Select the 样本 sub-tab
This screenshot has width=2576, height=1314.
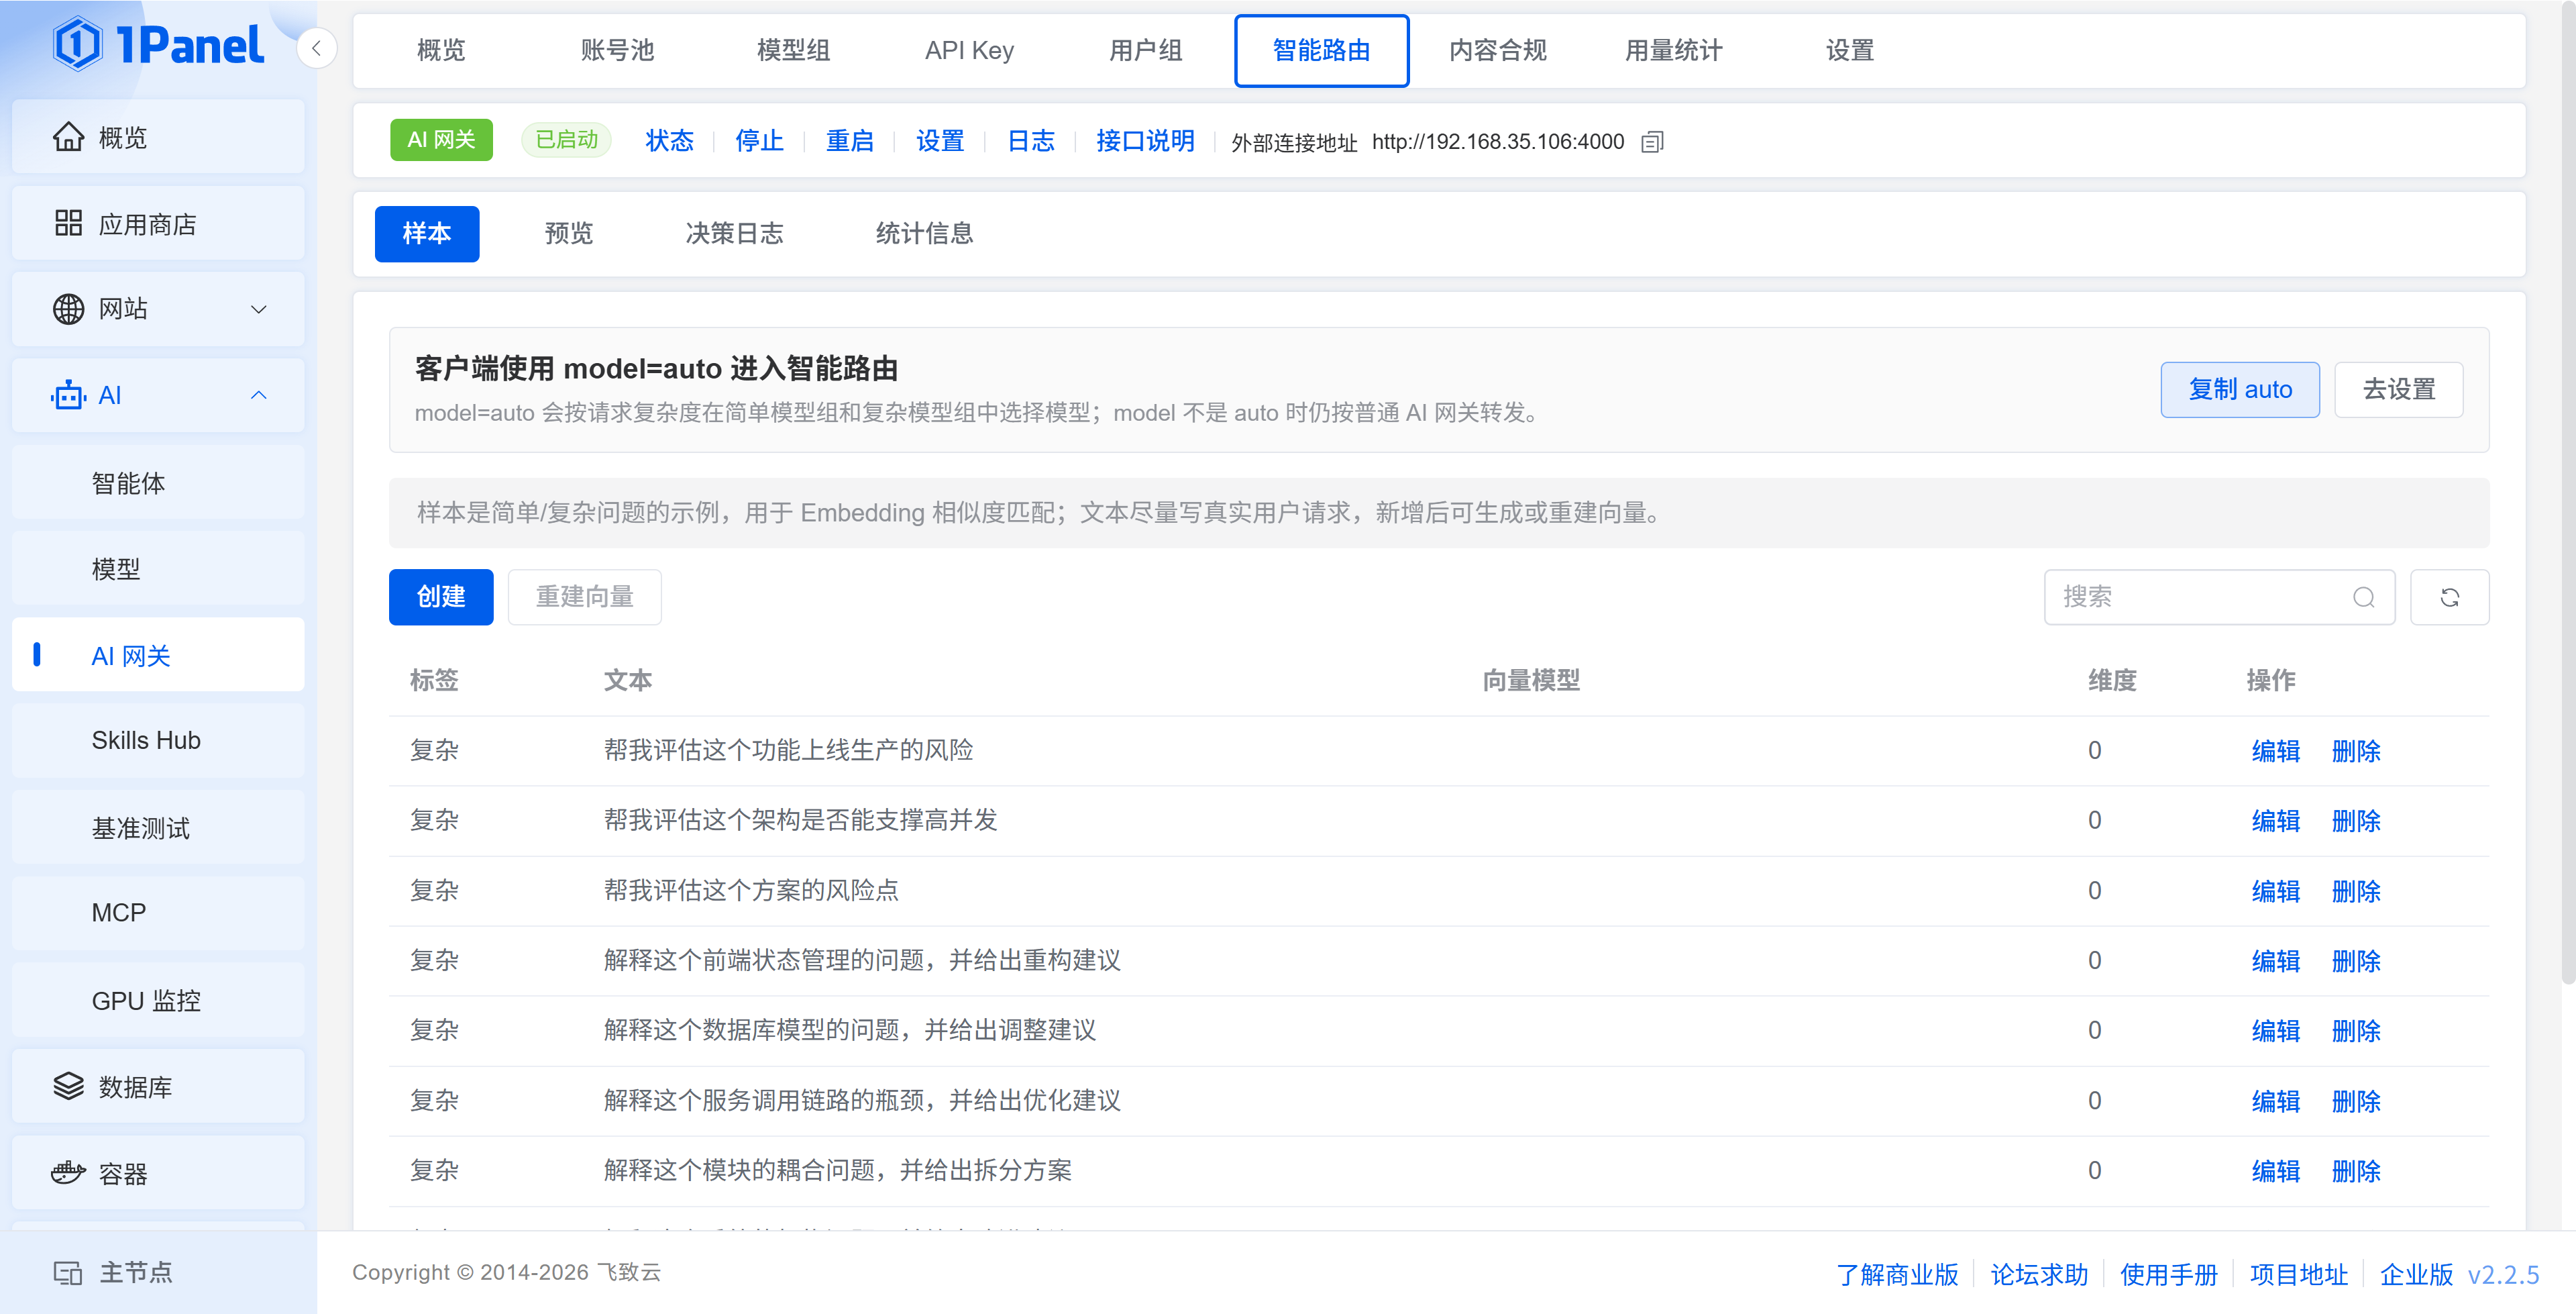(x=427, y=233)
